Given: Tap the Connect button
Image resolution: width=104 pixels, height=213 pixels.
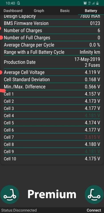Looking at the screenshot, I should click(x=94, y=210).
